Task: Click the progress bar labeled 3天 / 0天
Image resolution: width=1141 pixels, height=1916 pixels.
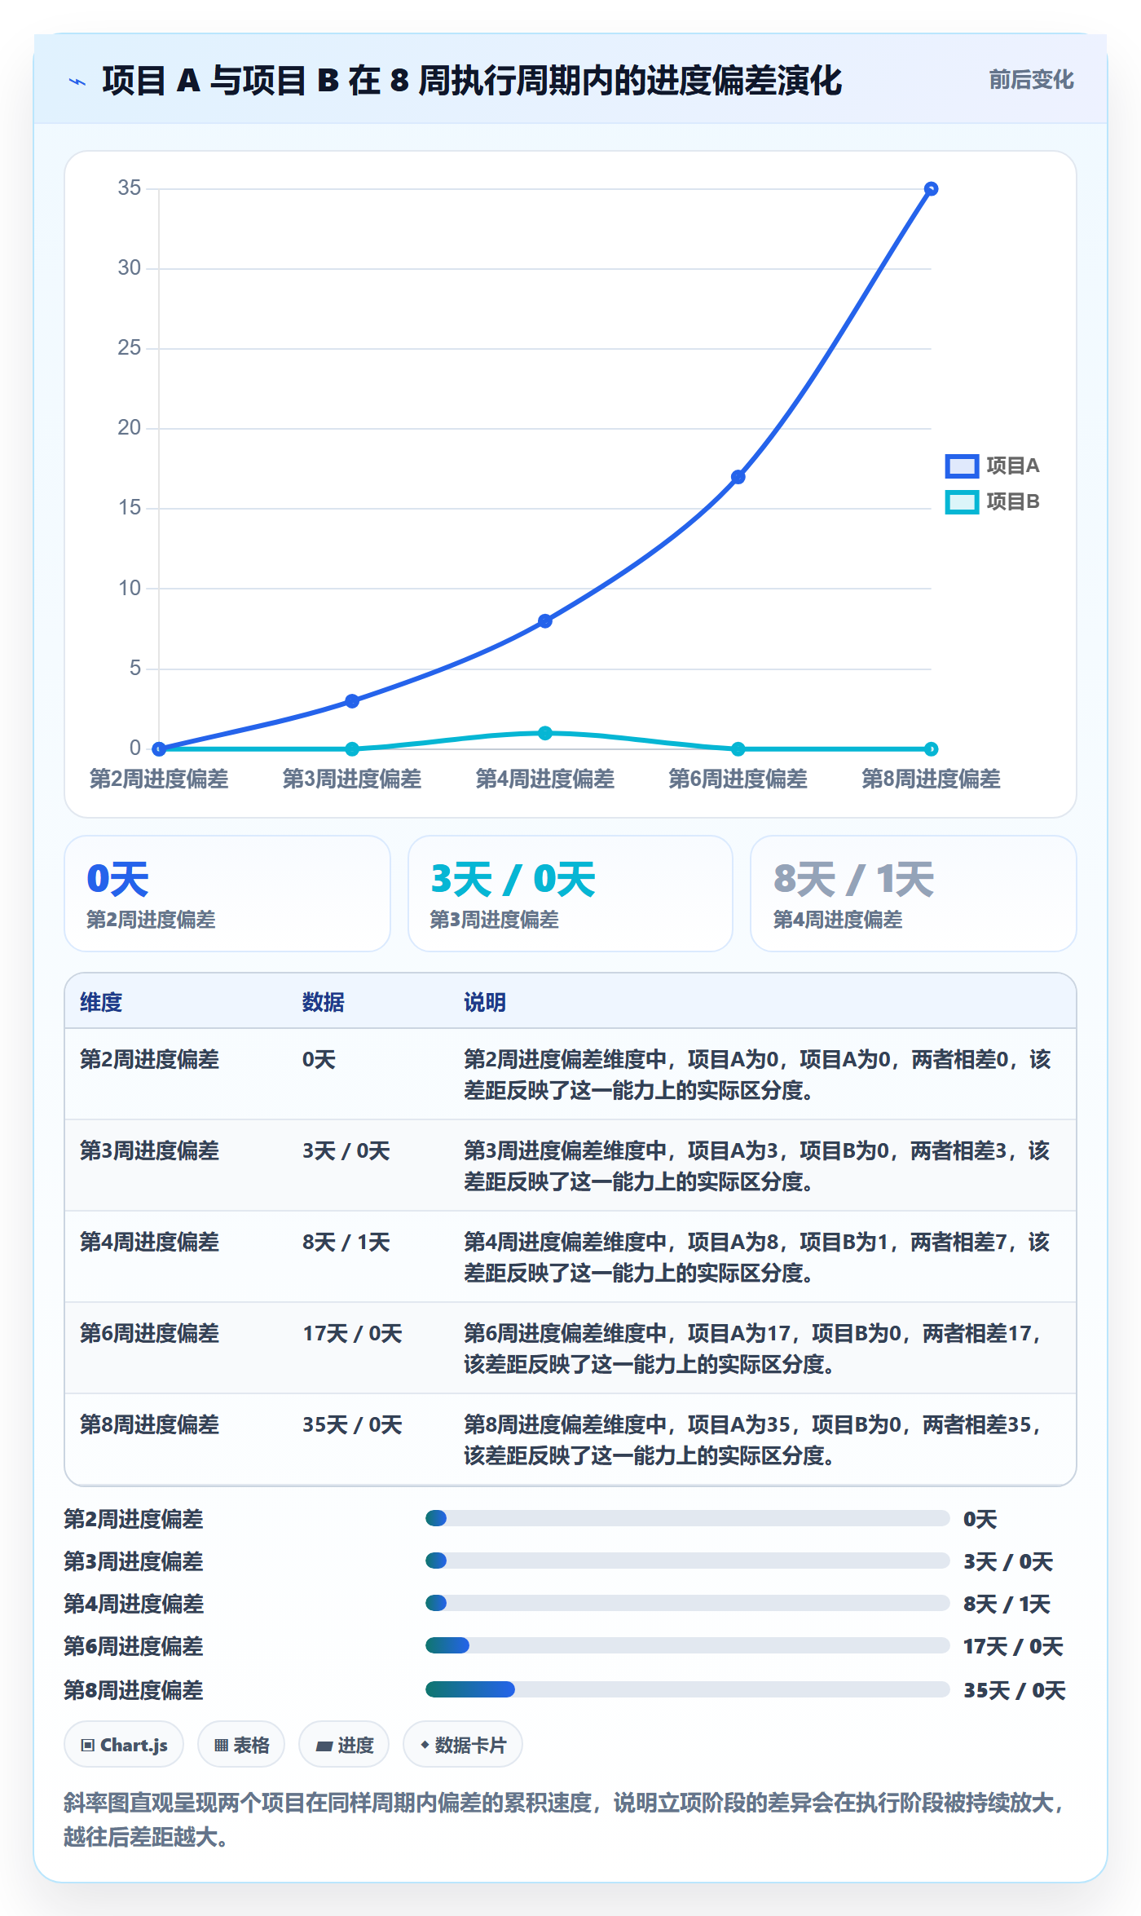Action: (687, 1561)
